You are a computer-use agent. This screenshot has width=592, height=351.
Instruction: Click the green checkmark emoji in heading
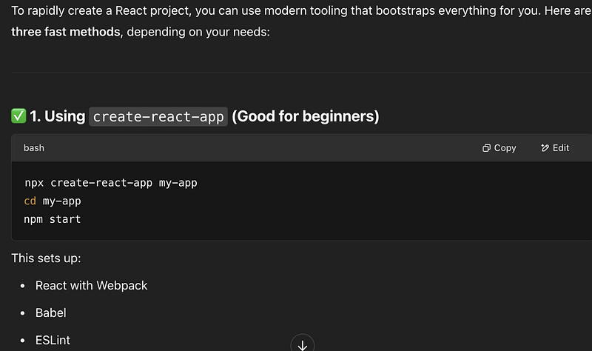click(19, 116)
